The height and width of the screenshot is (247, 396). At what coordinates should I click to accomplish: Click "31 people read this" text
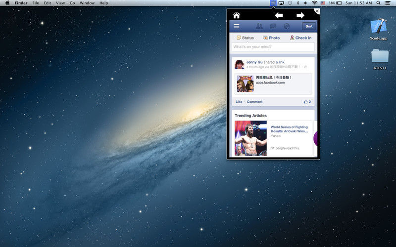click(x=285, y=148)
